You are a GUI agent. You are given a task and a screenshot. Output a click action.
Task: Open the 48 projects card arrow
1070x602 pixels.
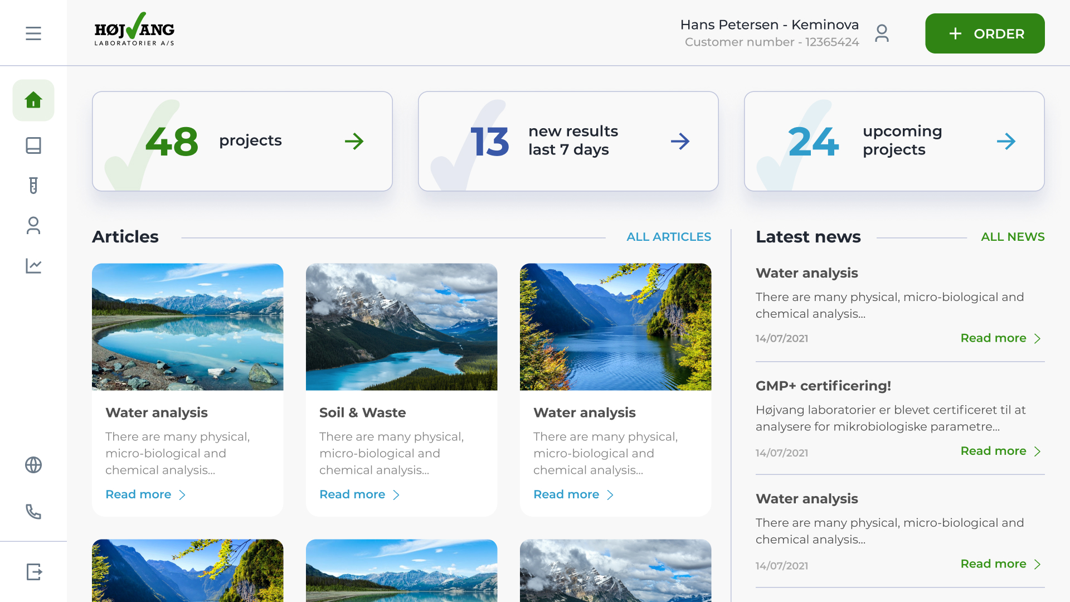point(354,141)
